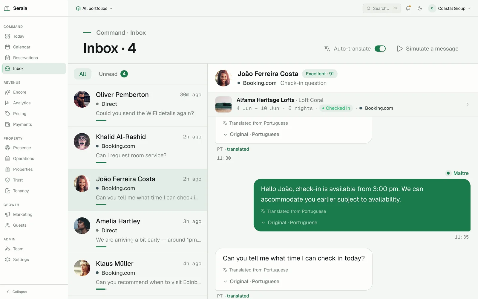Open Klaus Müller conversation
Viewport: 478px width, 299px height.
pos(138,274)
